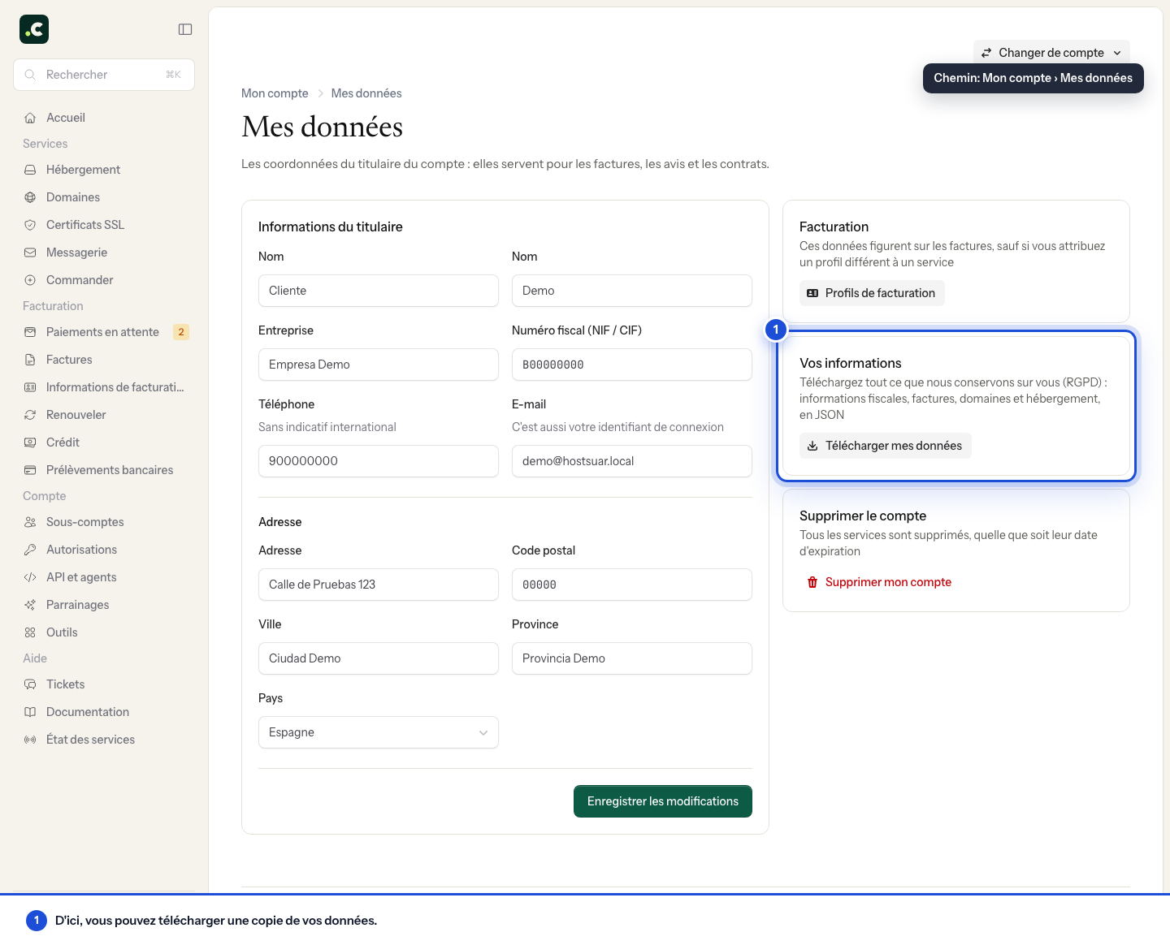The image size is (1170, 945).
Task: Click the API et agents code icon
Action: (30, 577)
